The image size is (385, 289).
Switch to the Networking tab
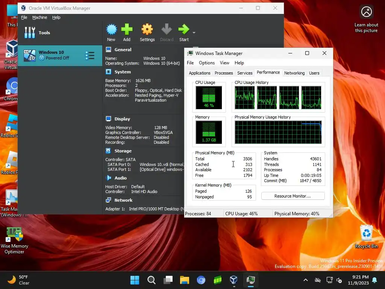click(294, 73)
